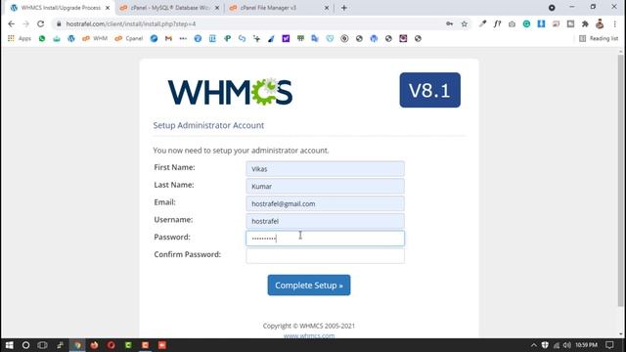Screen dimensions: 626x352
Task: Show hidden system tray icons
Action: pos(534,345)
